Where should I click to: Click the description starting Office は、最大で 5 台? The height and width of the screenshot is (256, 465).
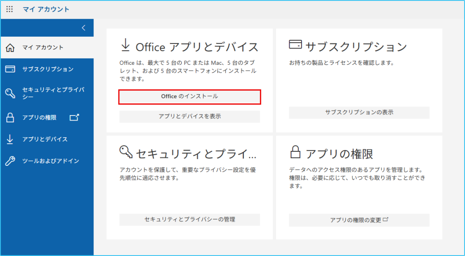click(188, 71)
